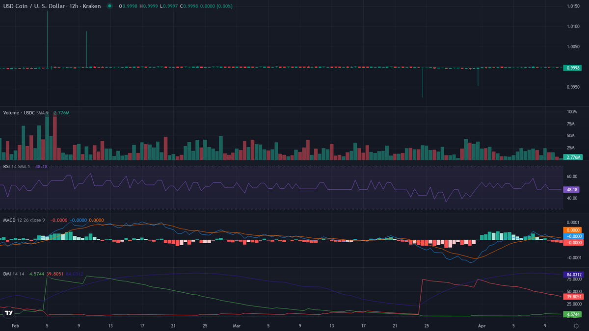Click the 50.0000 DMI axis label
The height and width of the screenshot is (331, 589).
(x=573, y=291)
